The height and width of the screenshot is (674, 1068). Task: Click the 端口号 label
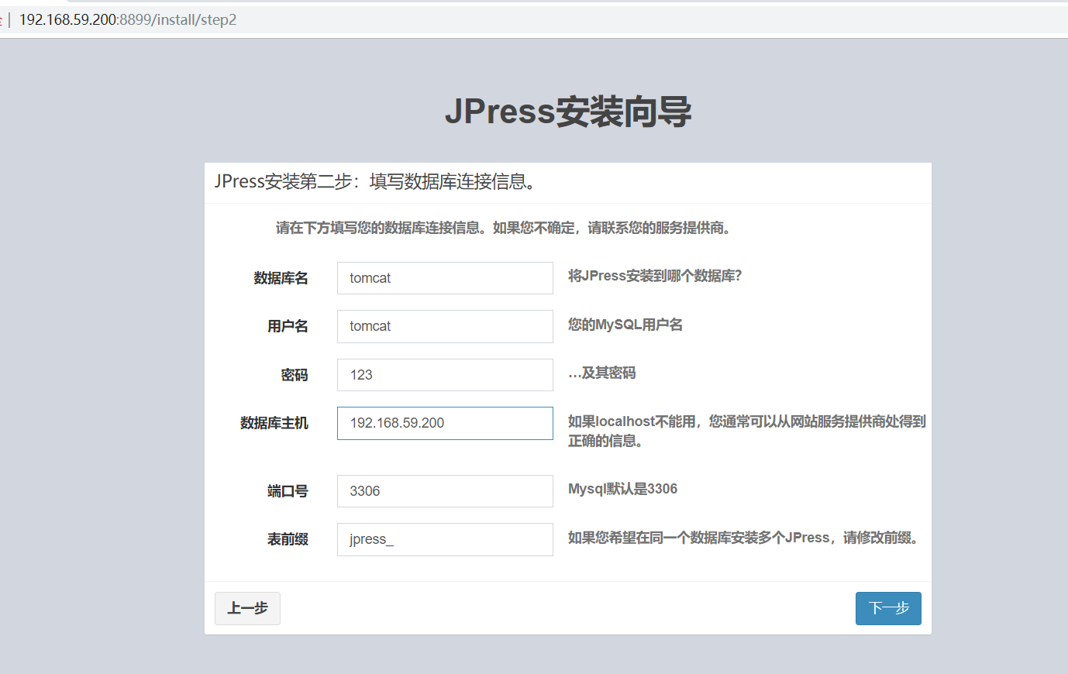pos(288,491)
